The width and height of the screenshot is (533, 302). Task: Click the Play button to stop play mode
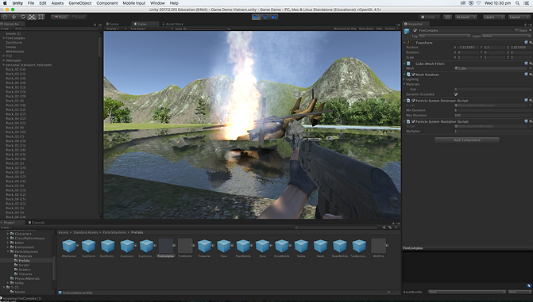256,17
